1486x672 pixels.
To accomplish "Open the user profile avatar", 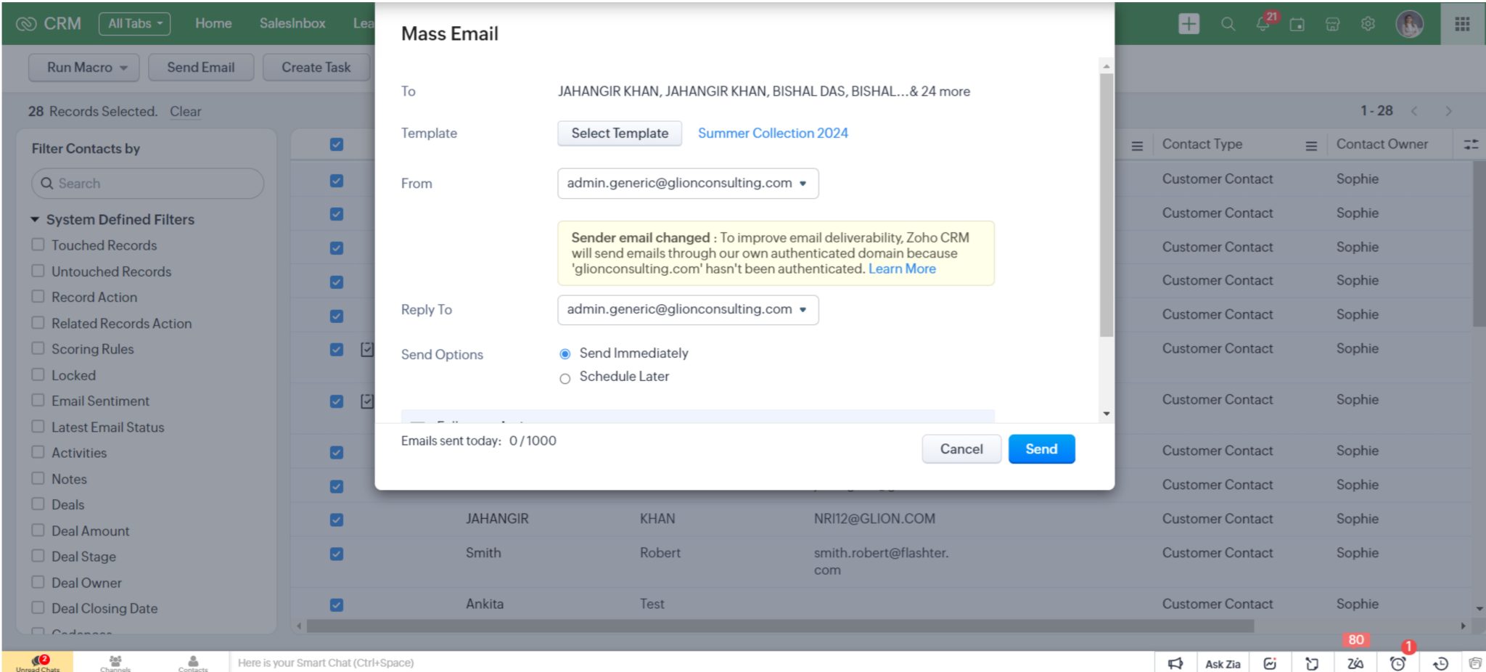I will point(1409,24).
